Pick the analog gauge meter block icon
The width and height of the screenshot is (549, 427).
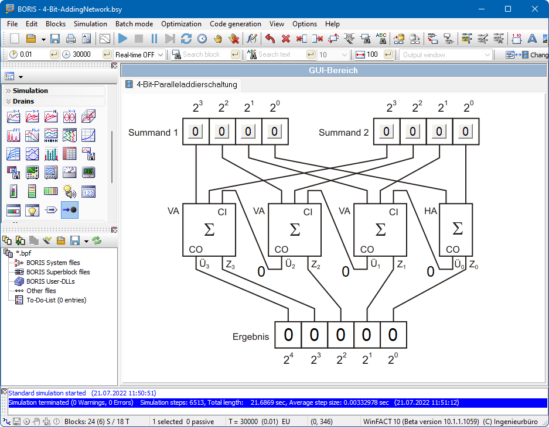[69, 173]
